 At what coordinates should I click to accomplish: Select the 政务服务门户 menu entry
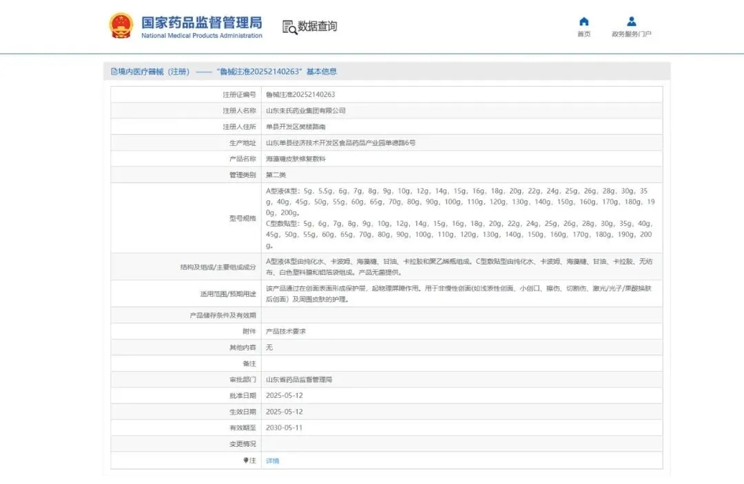[630, 33]
